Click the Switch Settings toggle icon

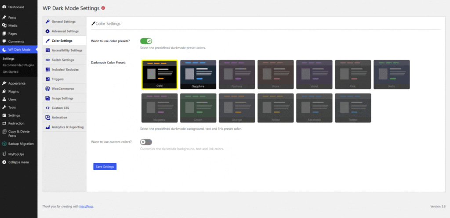tap(47, 60)
